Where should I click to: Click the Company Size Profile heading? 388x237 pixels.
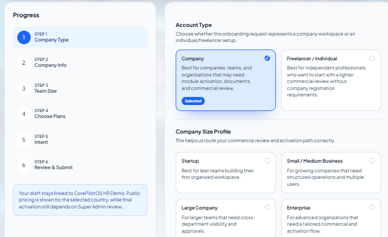click(x=203, y=131)
